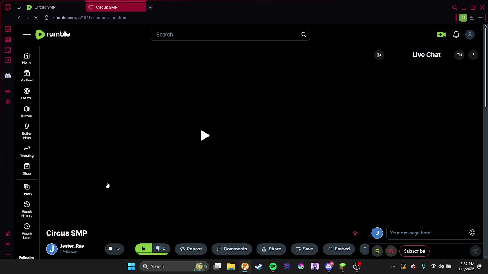Like the video with thumbs up
Image resolution: width=488 pixels, height=274 pixels.
coord(145,249)
